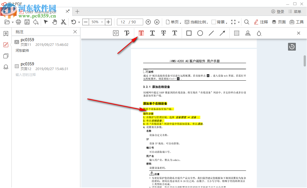Select the underline text annotation tool
Viewport: 307px width, 188px height.
tap(152, 33)
